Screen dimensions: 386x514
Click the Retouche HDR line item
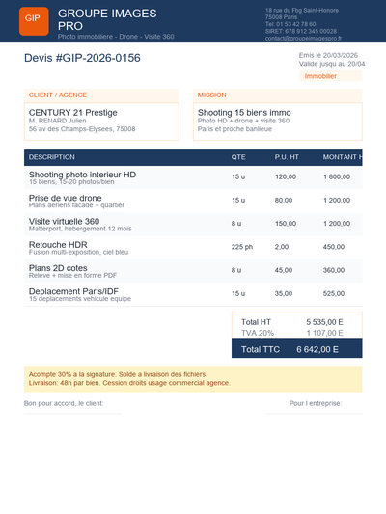pos(193,248)
